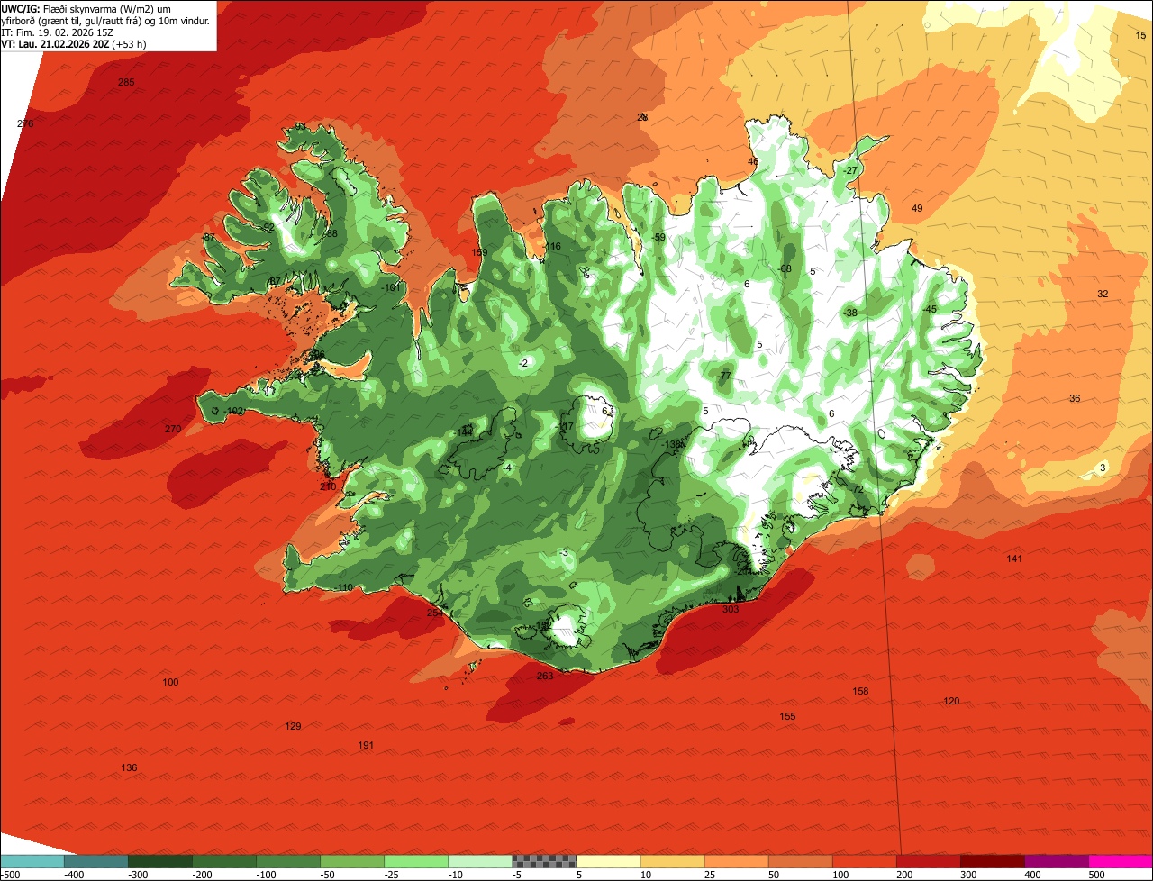Screen dimensions: 1153x881
Task: Click the orange legend swatch from 25 to 50
Action: [736, 860]
